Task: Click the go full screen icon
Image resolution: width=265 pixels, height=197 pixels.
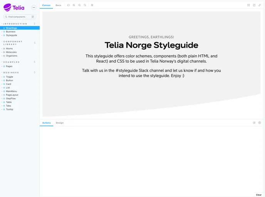Action: tap(248, 5)
